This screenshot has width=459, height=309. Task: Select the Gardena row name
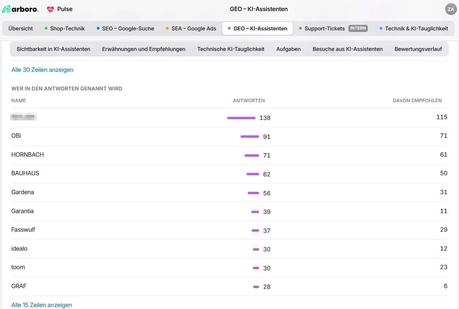pyautogui.click(x=23, y=192)
